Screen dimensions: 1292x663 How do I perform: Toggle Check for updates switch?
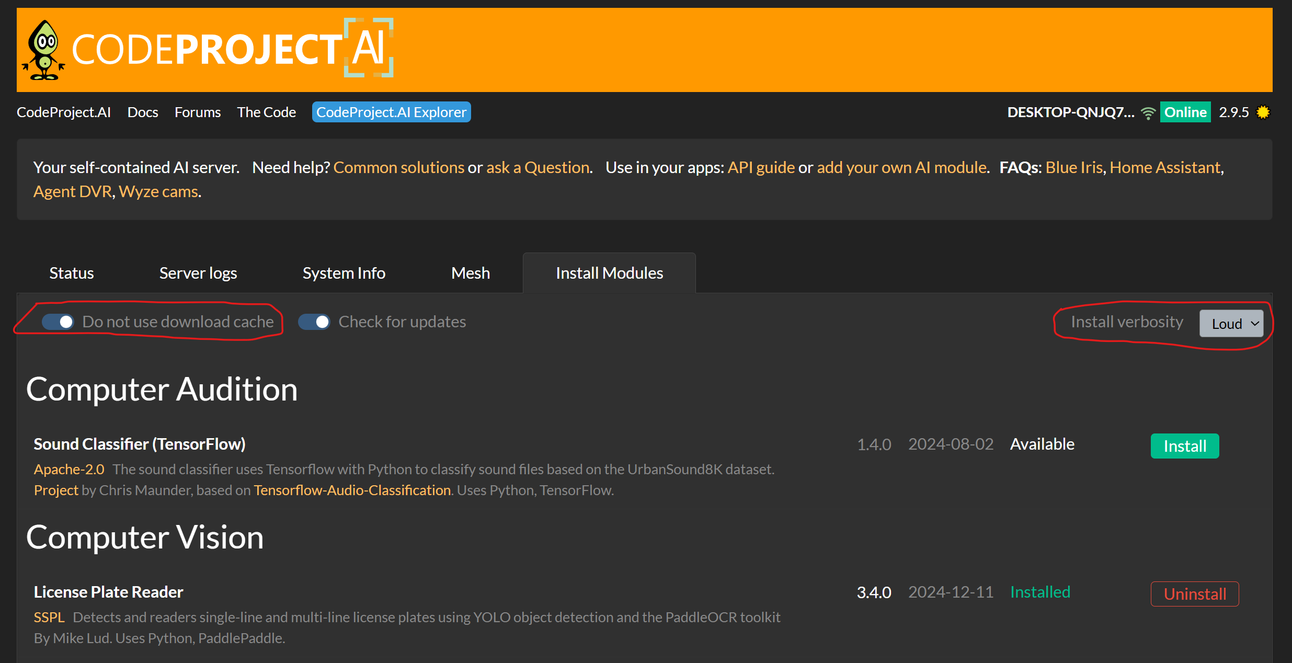coord(314,322)
